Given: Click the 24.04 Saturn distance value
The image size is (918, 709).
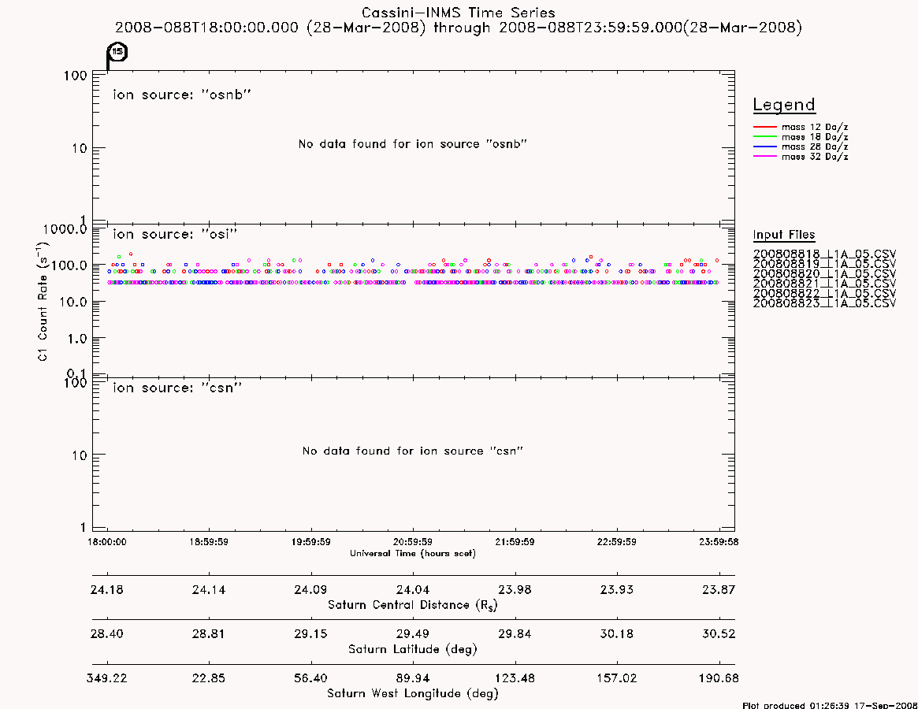Looking at the screenshot, I should (x=413, y=589).
